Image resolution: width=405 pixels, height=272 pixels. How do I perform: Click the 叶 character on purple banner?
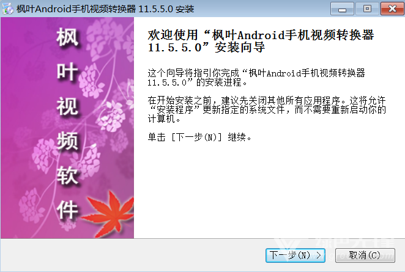click(67, 72)
